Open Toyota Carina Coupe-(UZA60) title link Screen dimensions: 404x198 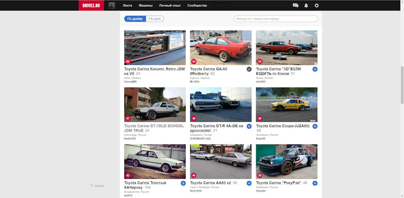pos(283,126)
